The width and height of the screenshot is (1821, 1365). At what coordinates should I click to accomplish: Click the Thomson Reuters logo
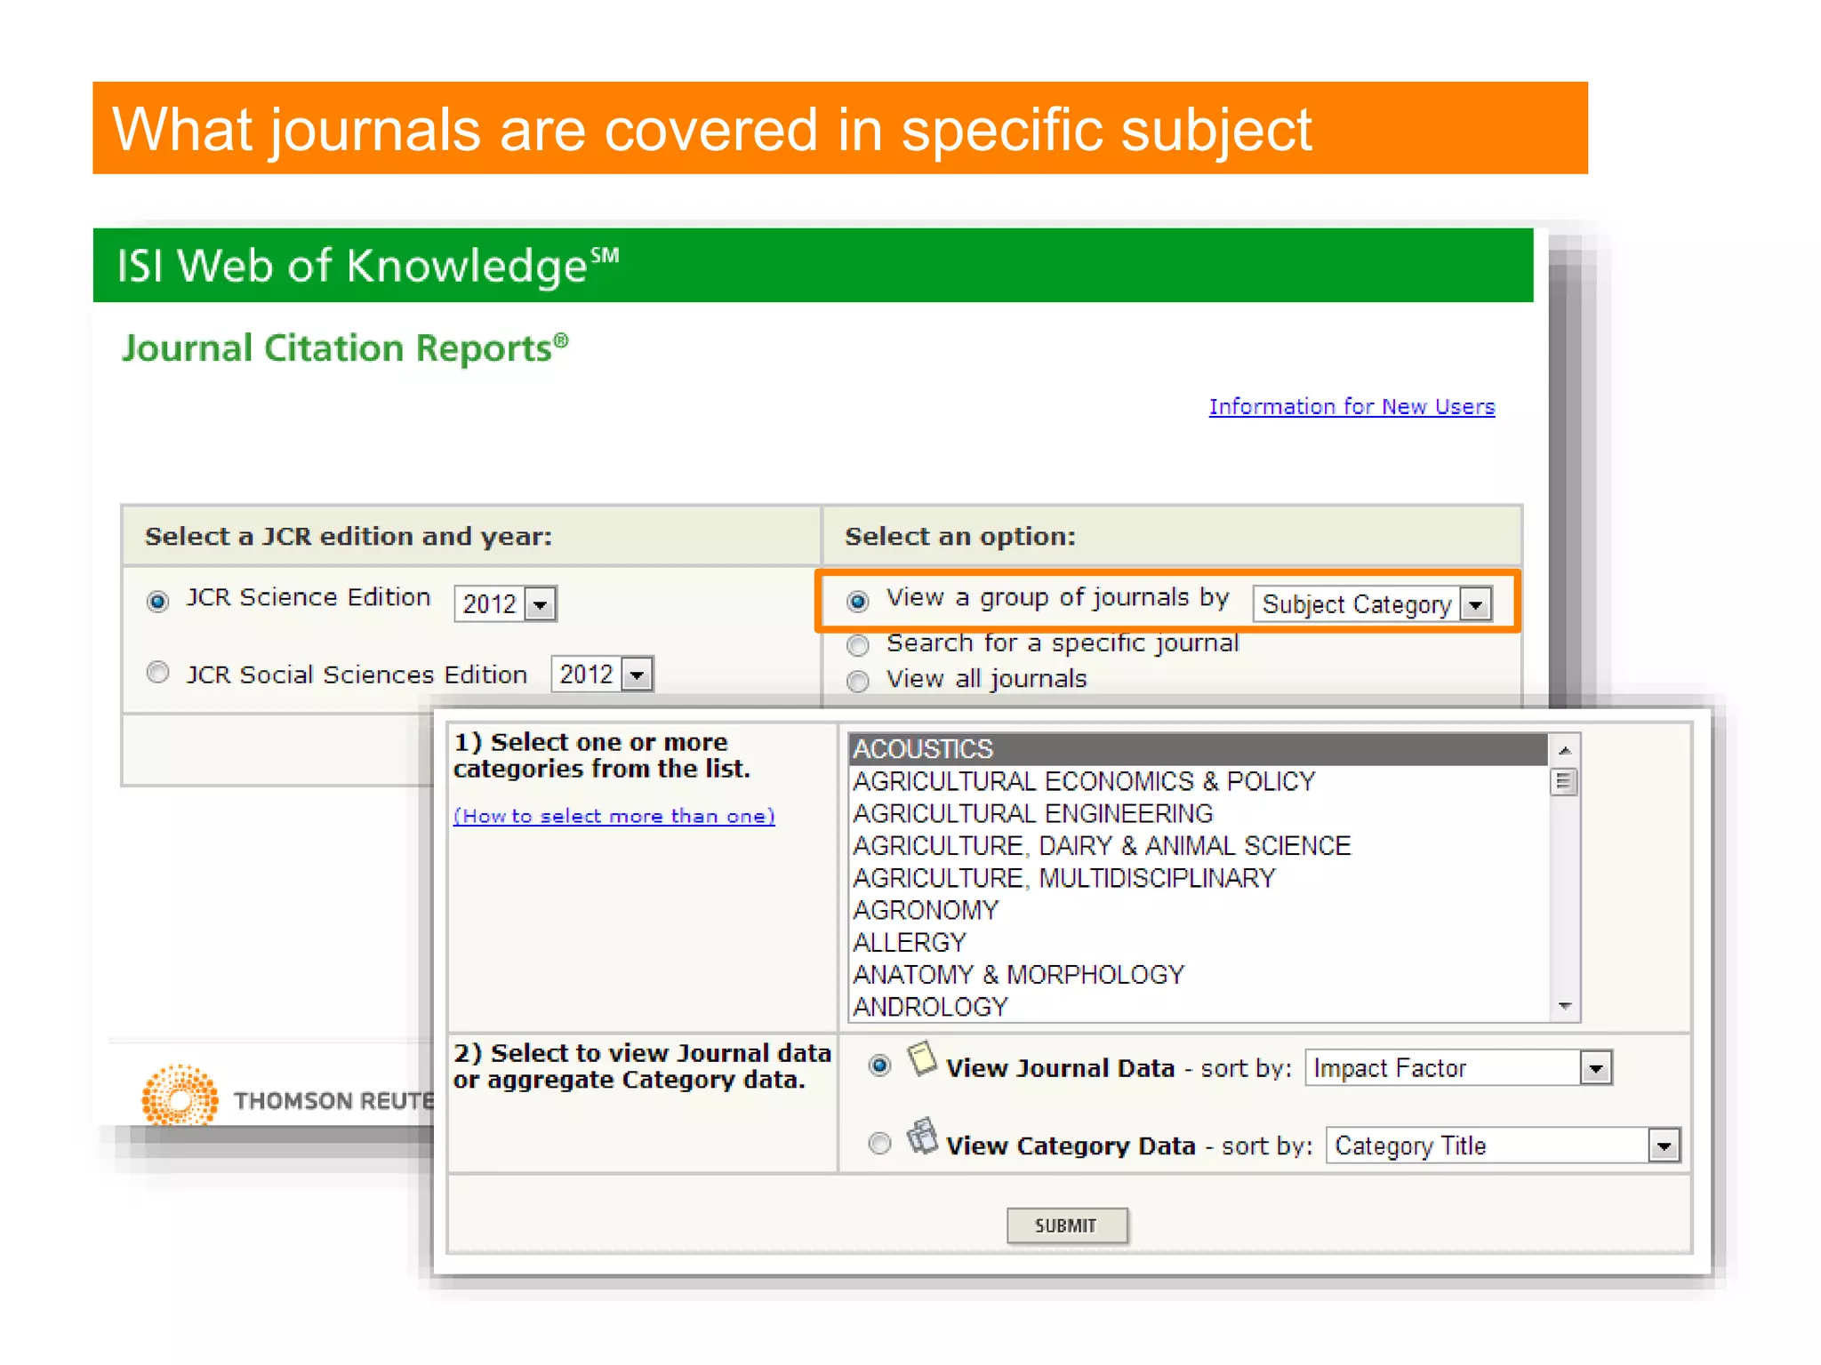click(288, 1095)
